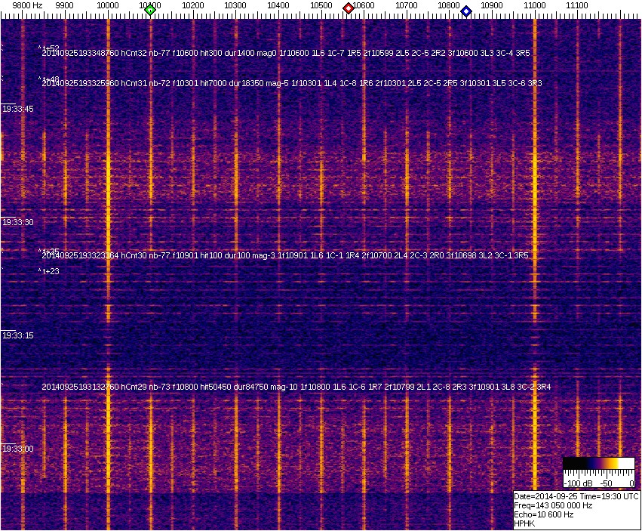Click the red diamond frequency marker
The width and height of the screenshot is (642, 531).
pos(349,8)
